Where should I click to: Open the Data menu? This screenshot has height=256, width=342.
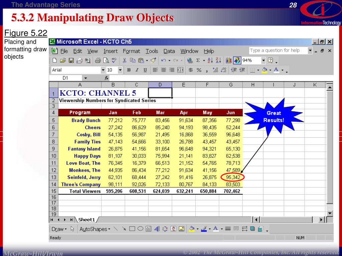pos(169,51)
